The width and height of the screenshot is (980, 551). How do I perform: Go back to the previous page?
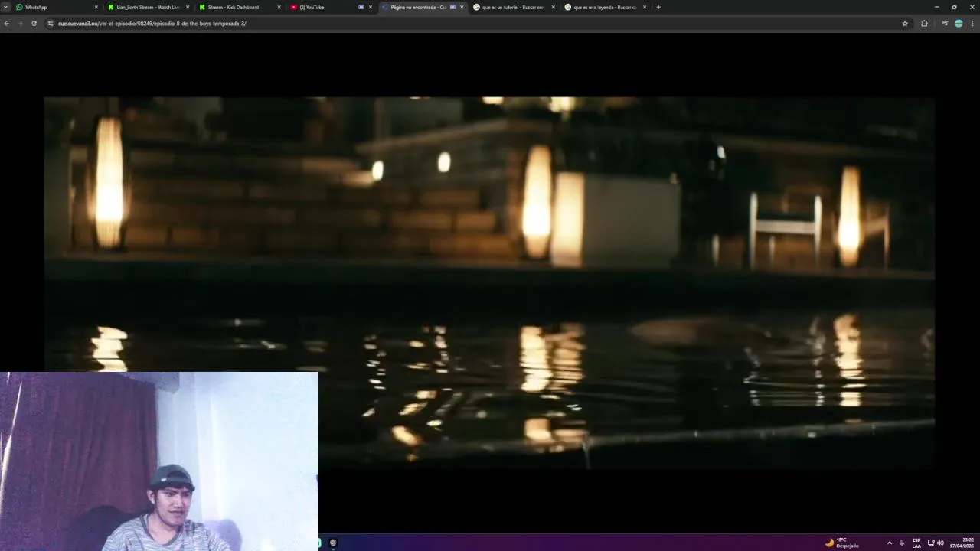click(x=6, y=24)
